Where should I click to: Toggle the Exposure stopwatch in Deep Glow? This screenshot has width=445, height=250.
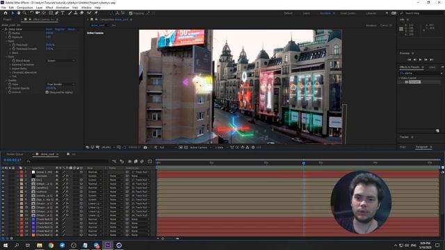[x=10, y=37]
